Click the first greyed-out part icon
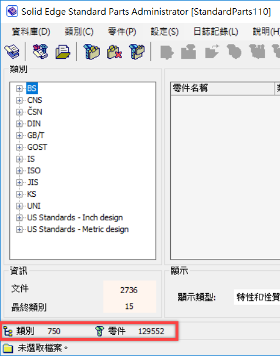 (x=167, y=52)
